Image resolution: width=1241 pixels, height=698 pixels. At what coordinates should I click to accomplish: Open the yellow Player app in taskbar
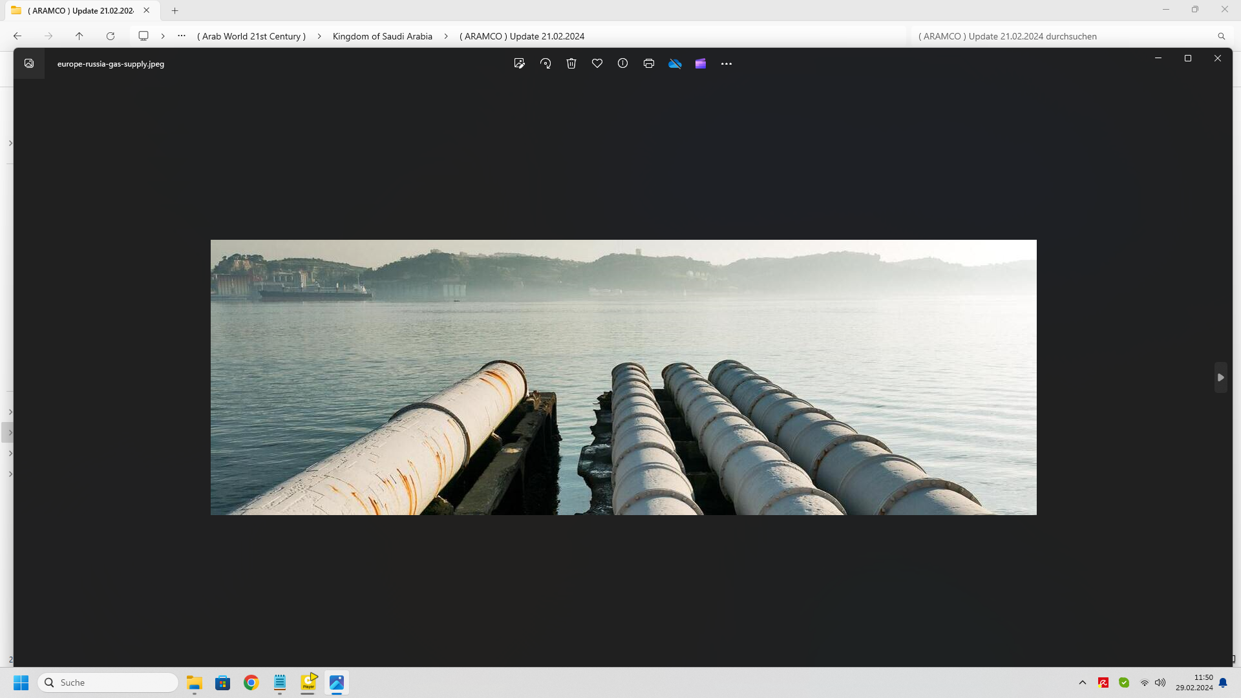coord(308,682)
